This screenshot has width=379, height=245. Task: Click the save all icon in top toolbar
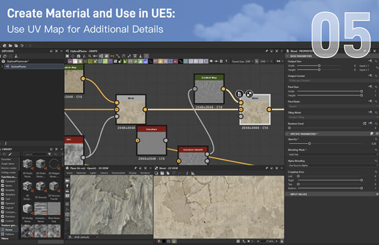[x=16, y=46]
